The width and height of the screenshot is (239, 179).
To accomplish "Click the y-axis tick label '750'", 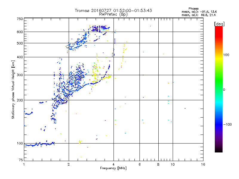I will point(20,19).
